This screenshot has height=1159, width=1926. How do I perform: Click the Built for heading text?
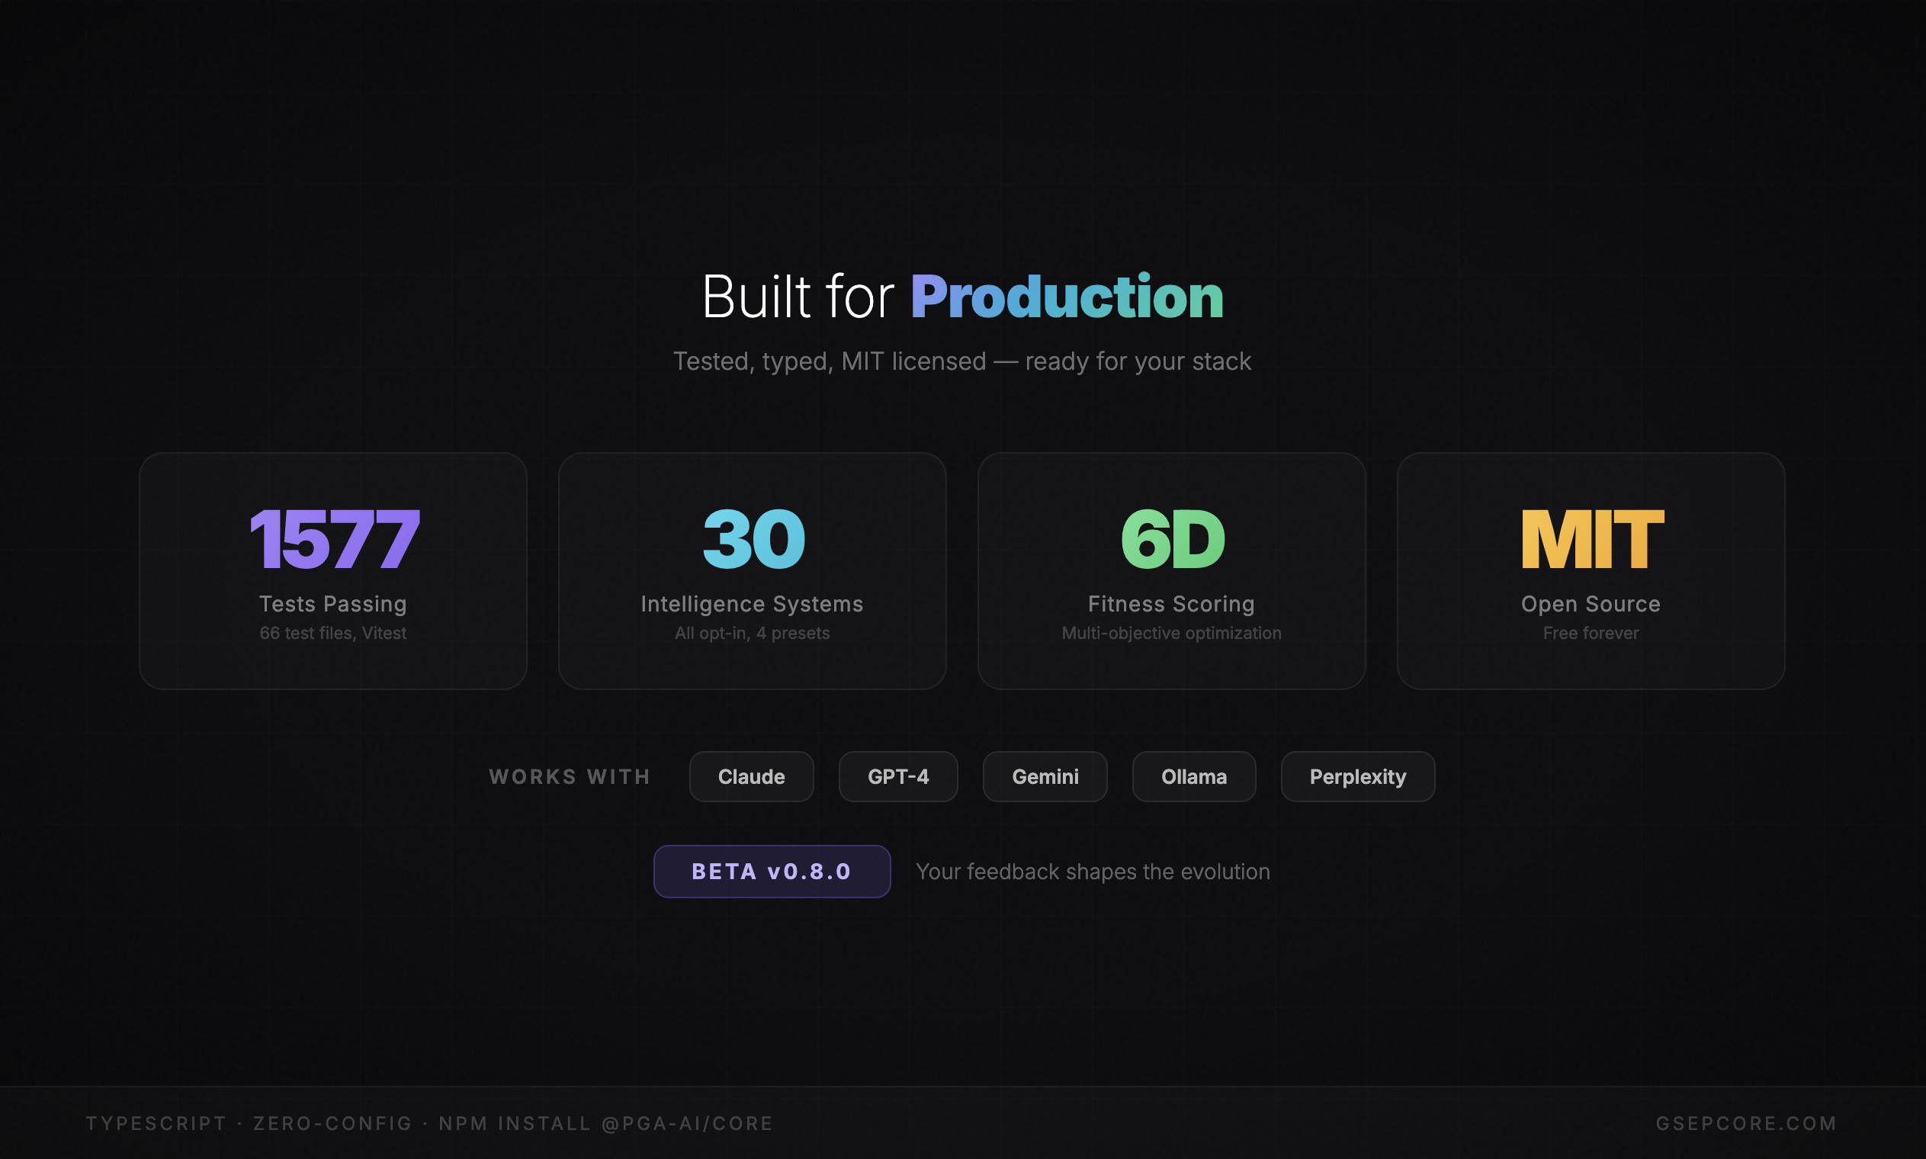[798, 297]
